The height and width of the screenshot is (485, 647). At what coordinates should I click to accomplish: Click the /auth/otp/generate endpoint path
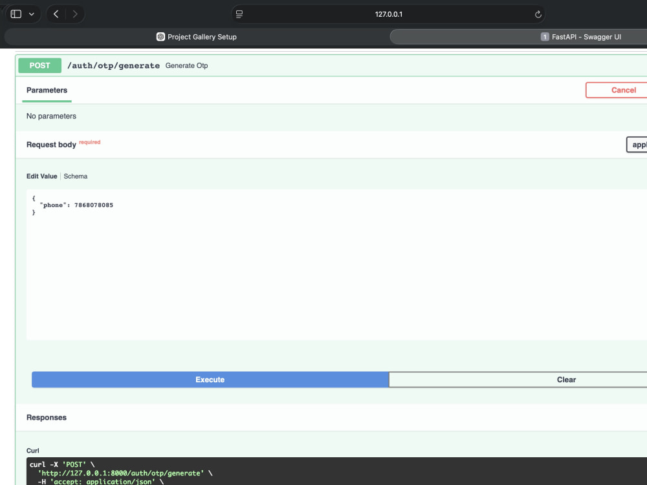[113, 65]
